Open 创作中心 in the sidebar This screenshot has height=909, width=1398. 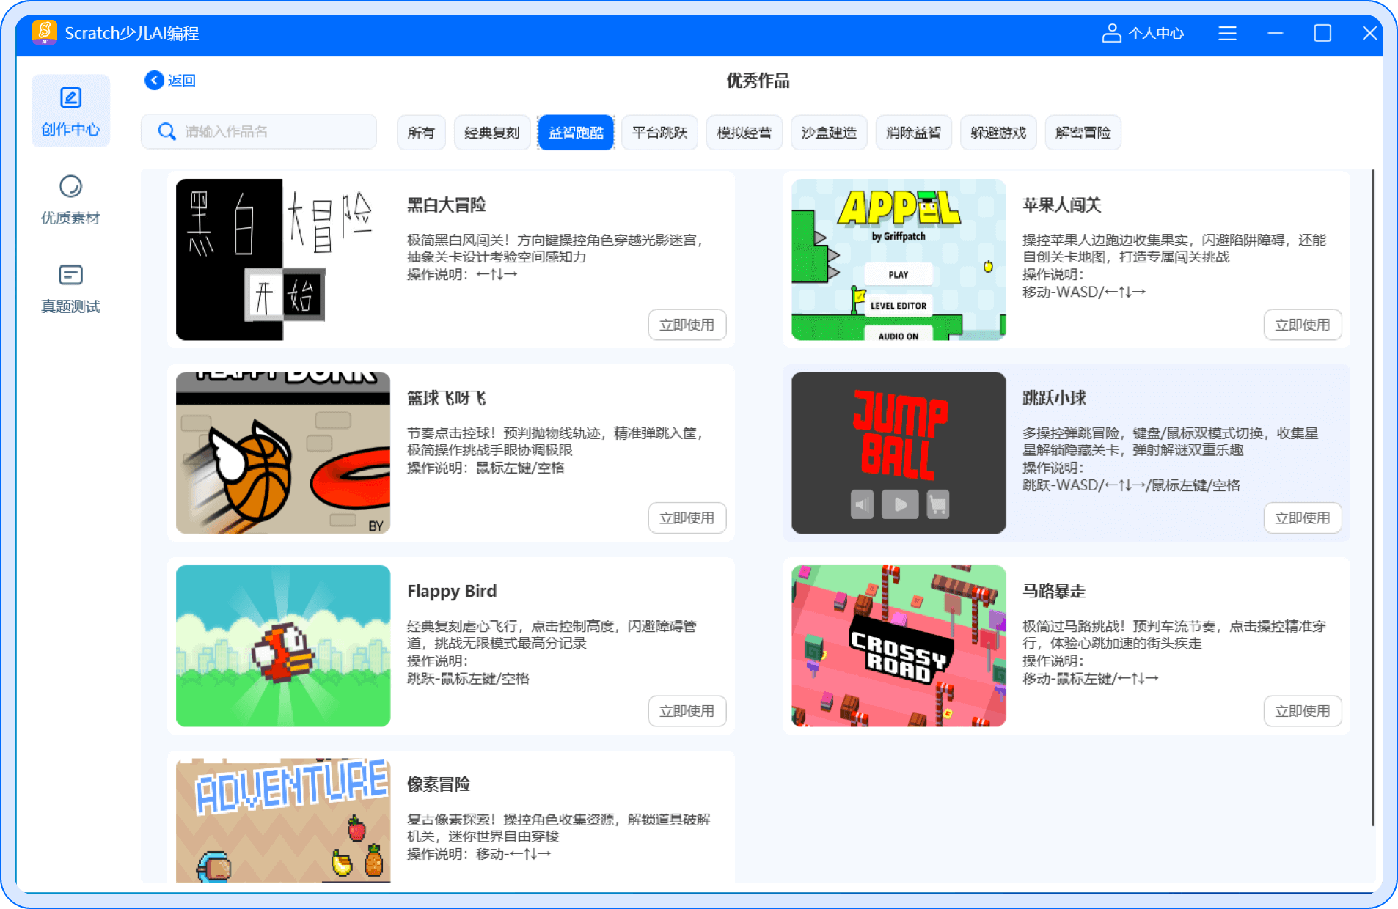pyautogui.click(x=70, y=111)
